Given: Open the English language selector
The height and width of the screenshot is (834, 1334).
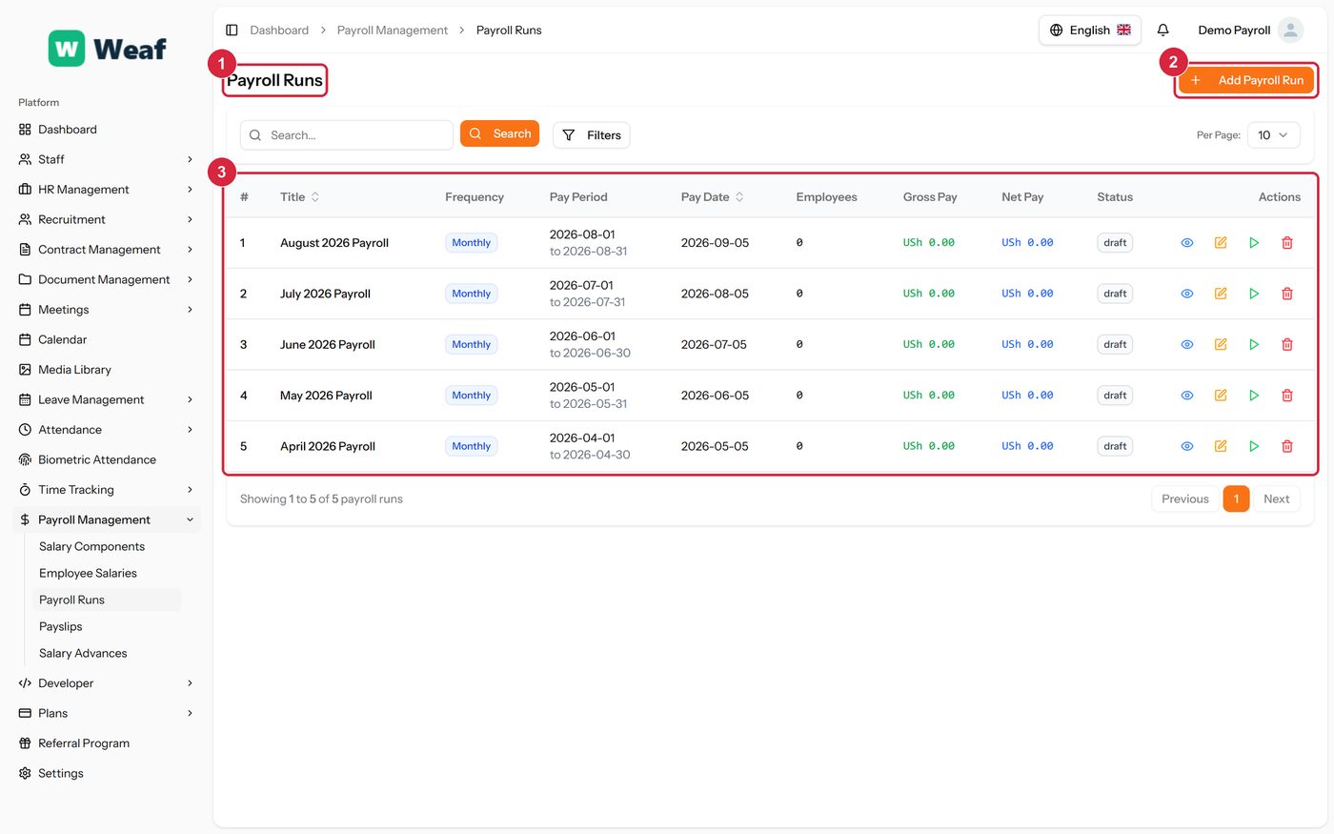Looking at the screenshot, I should click(1090, 31).
